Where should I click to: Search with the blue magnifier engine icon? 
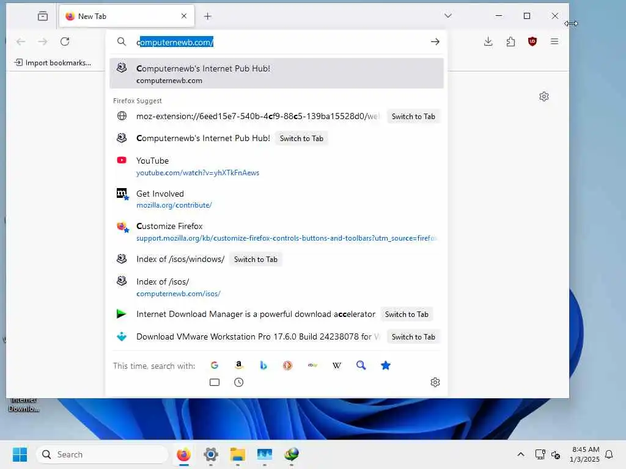tap(361, 365)
